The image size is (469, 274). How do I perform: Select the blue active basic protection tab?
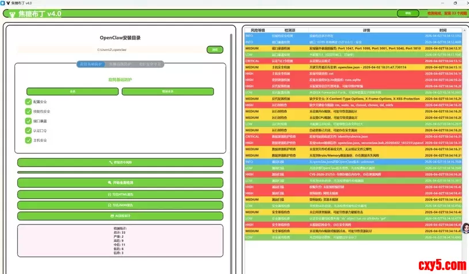click(x=91, y=64)
